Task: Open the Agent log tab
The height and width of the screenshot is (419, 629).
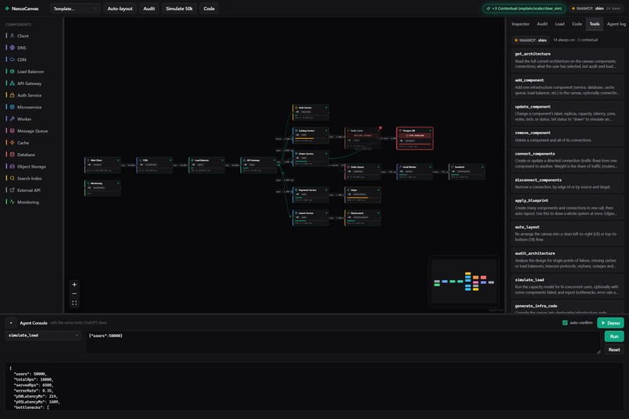Action: 617,24
